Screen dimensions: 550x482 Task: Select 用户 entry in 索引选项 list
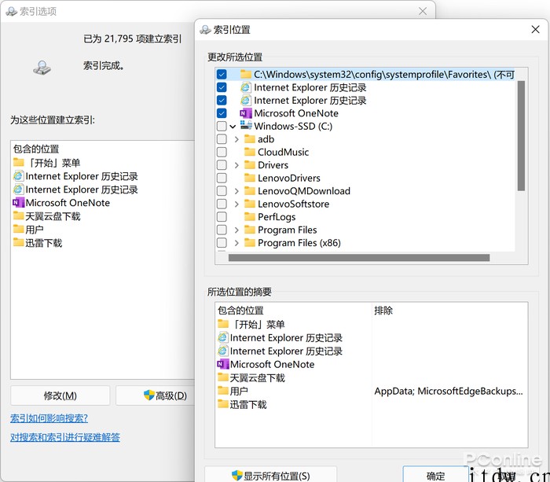point(35,230)
